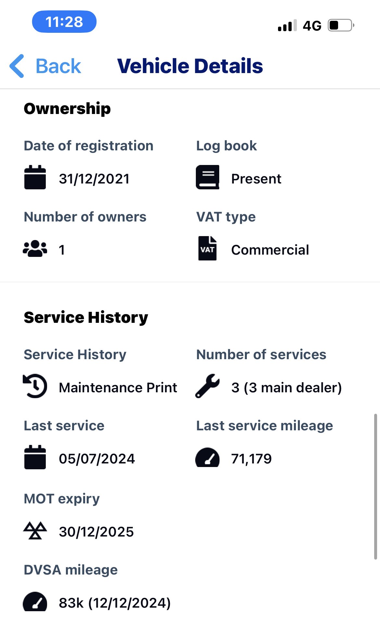Click the date of registration calendar icon
Image resolution: width=380 pixels, height=619 pixels.
[x=35, y=177]
